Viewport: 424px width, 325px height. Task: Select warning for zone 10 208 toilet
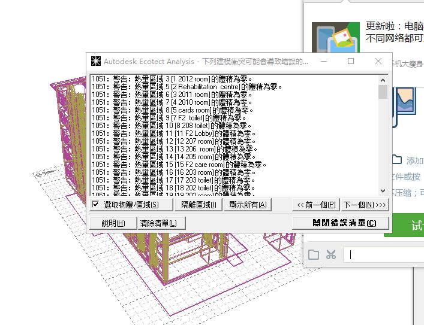[x=172, y=126]
